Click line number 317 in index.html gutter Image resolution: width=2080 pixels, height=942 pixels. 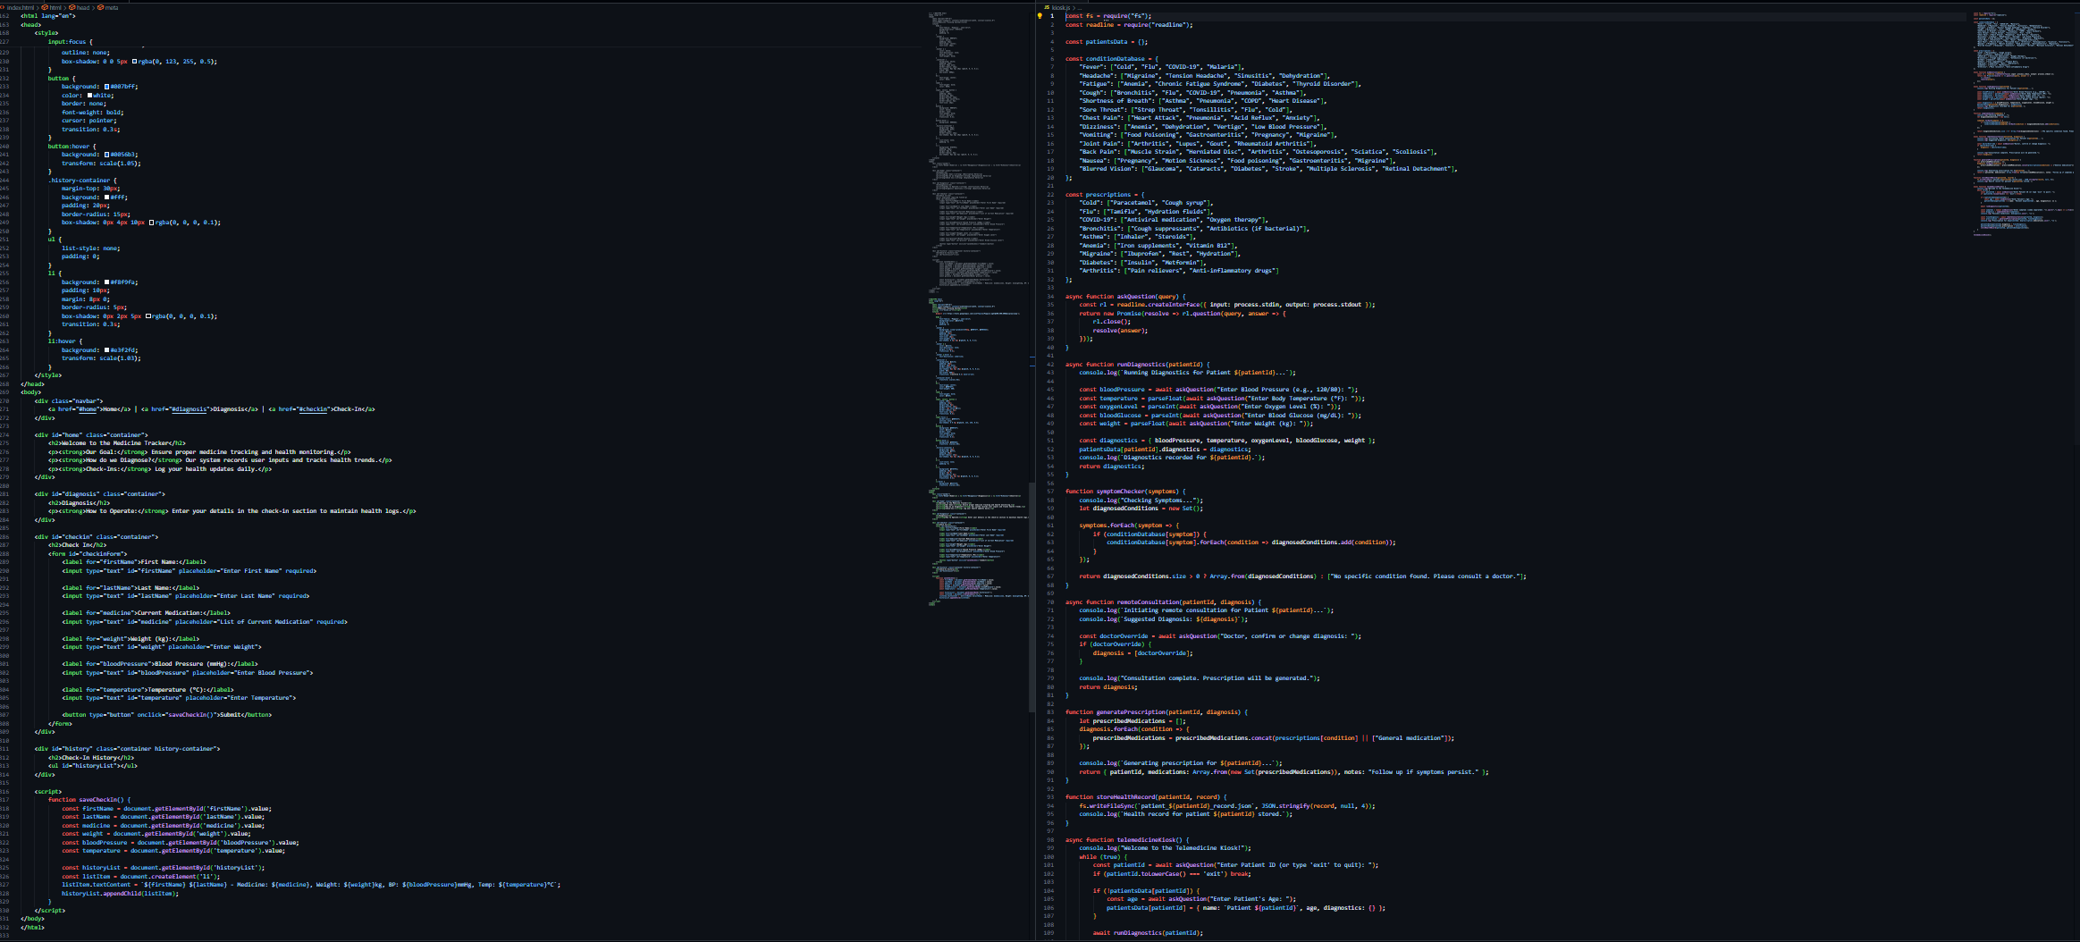coord(5,800)
